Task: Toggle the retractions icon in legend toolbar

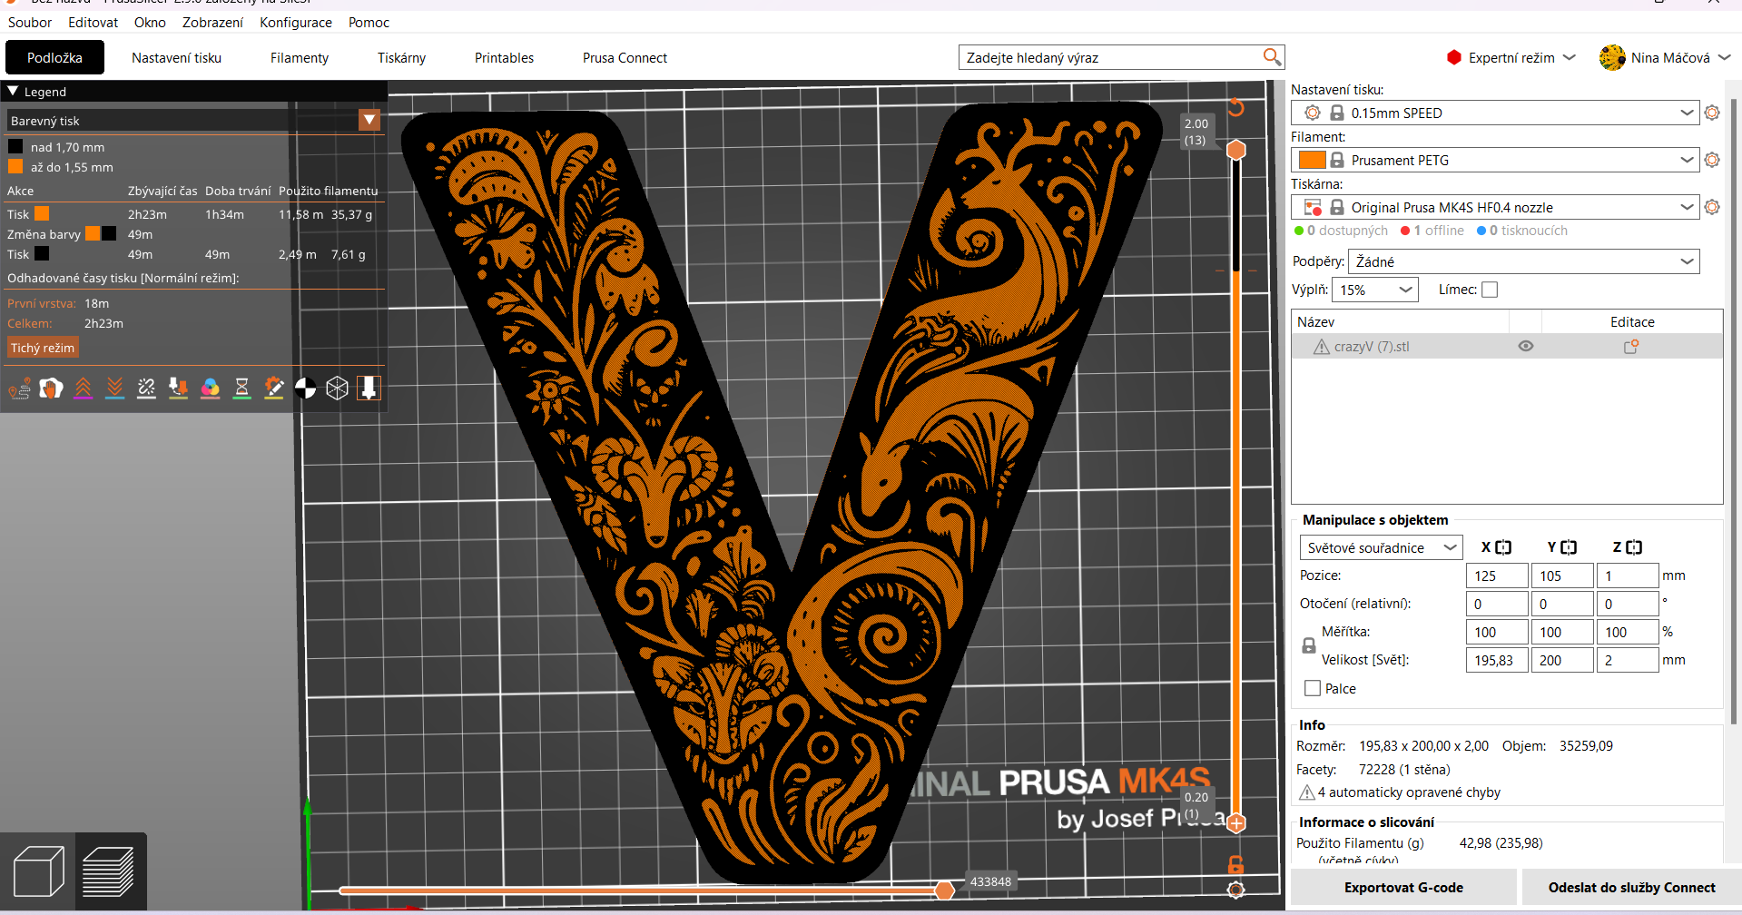Action: 83,389
